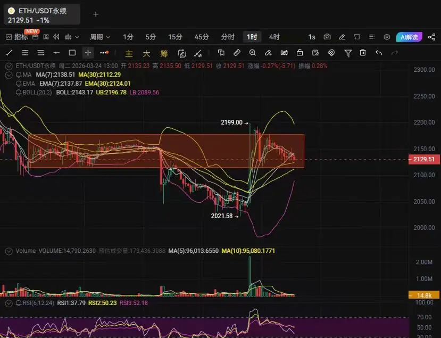Switch to the 分时 timeline view

[228, 37]
